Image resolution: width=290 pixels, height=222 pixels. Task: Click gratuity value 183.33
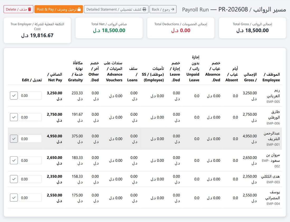(x=77, y=158)
